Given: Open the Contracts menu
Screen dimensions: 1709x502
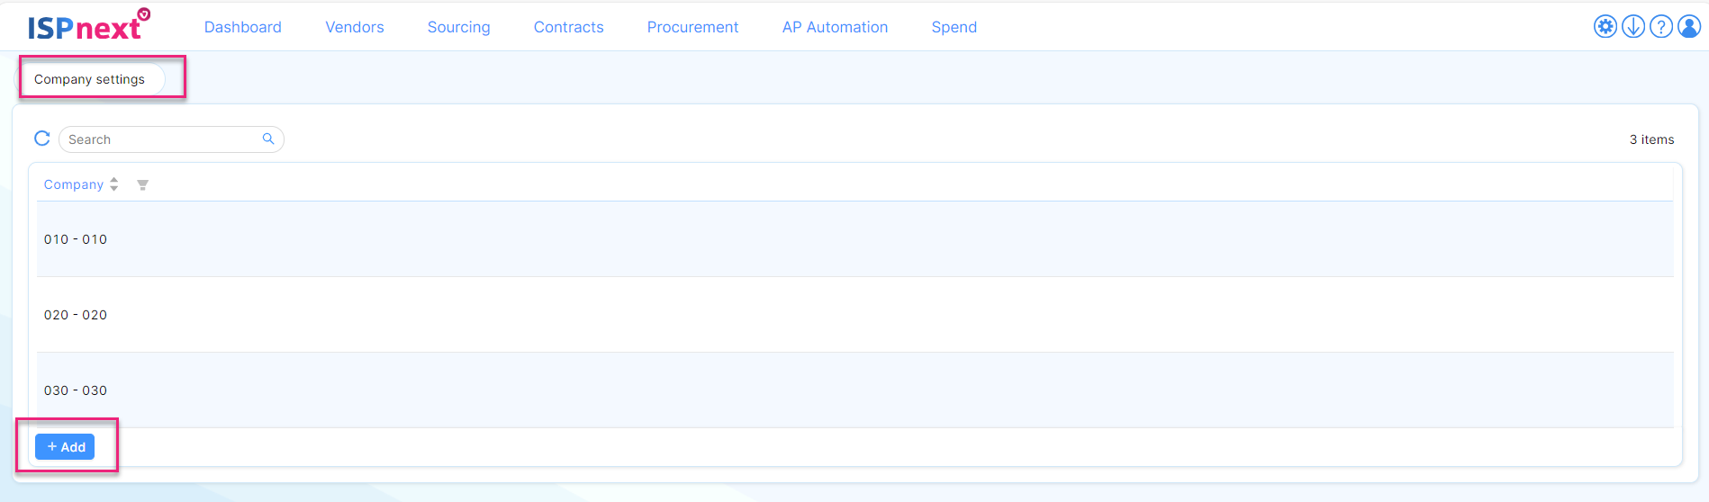Looking at the screenshot, I should [568, 27].
